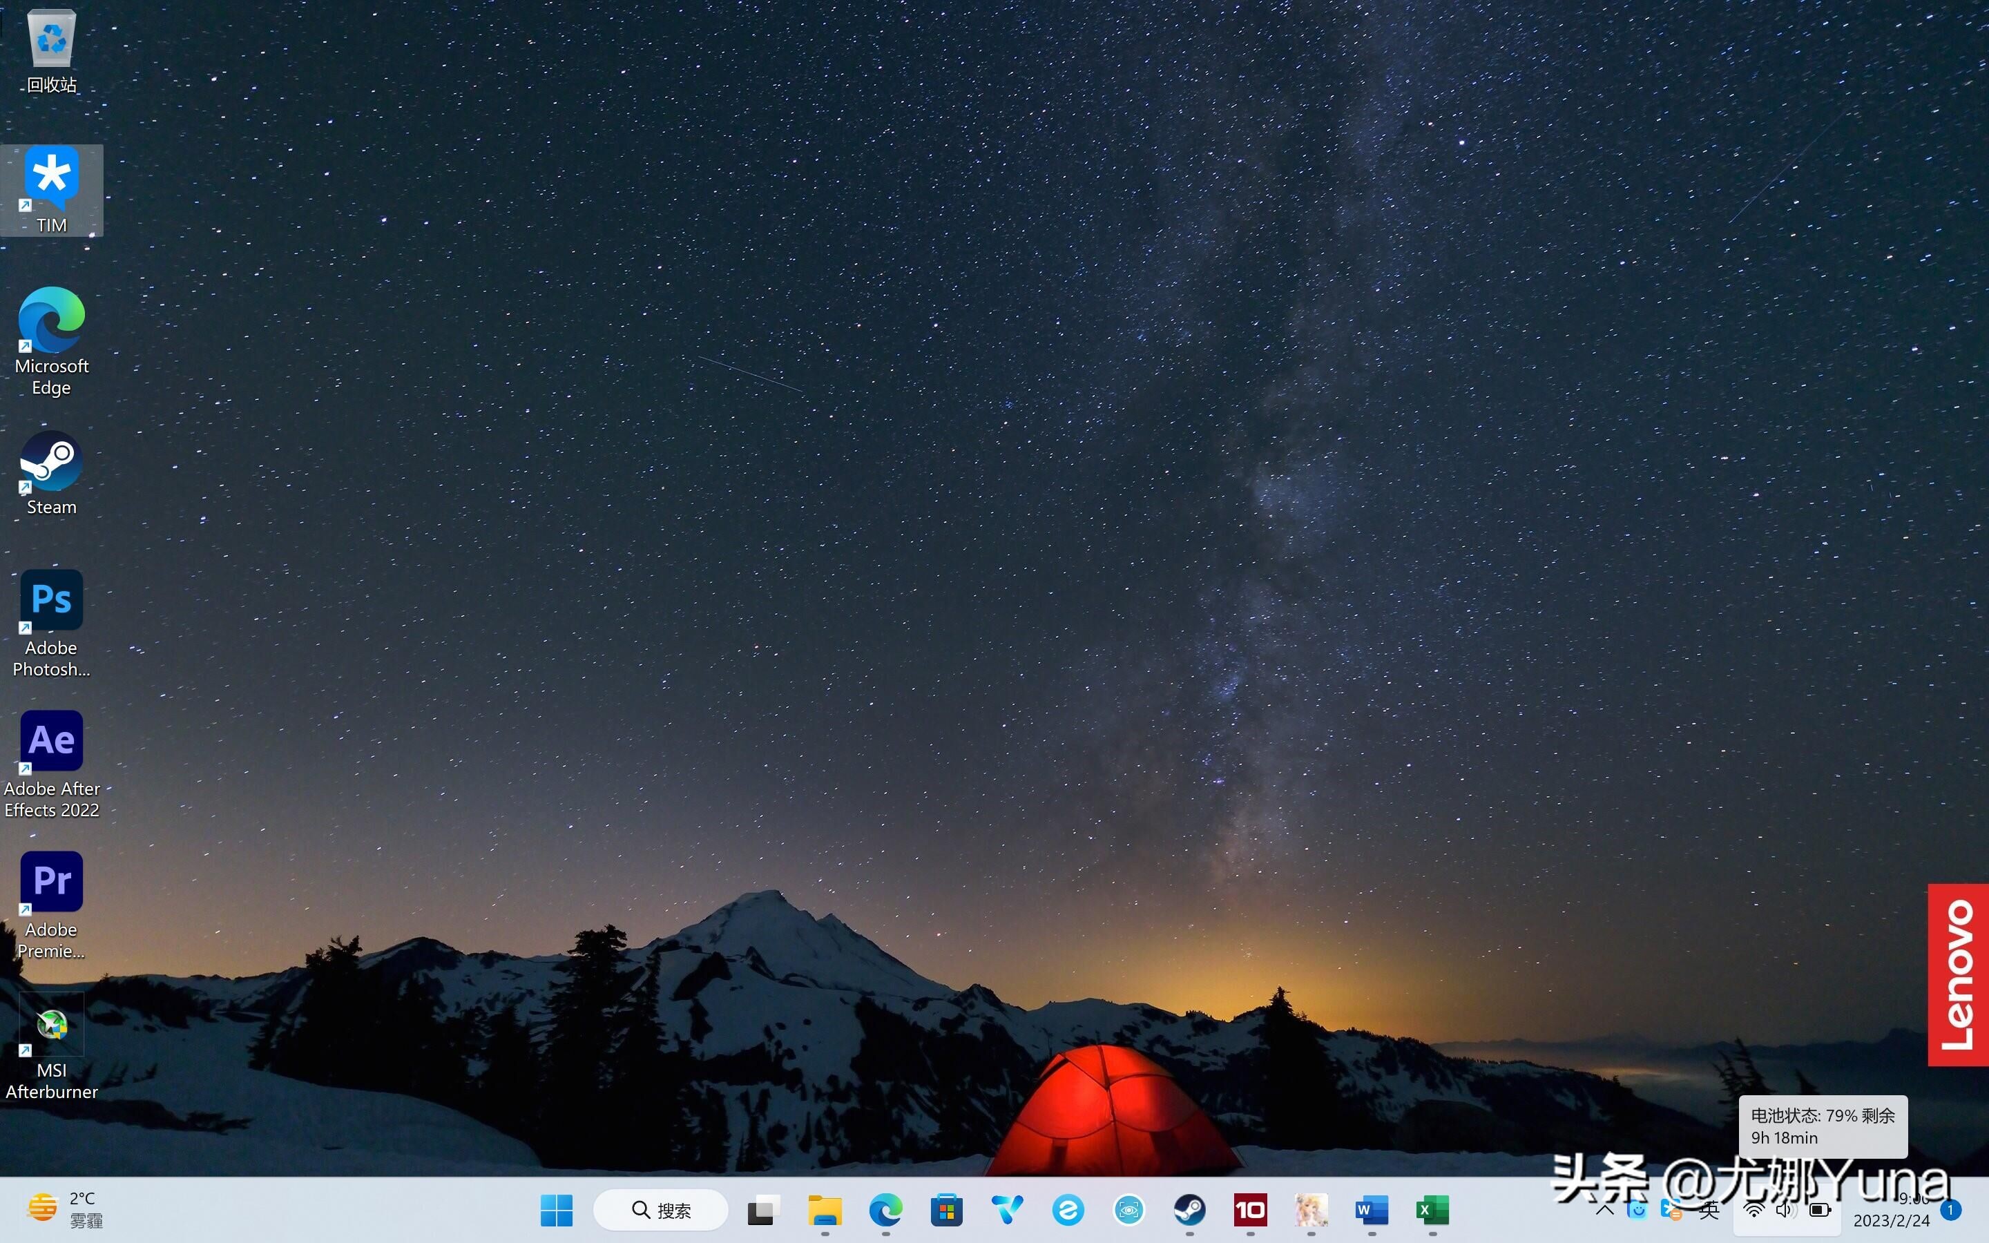This screenshot has height=1243, width=1989.
Task: Open the notification badge beside the date
Action: pos(1950,1210)
